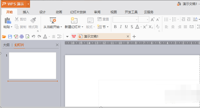The image size is (200, 108).
Task: Click the undo arrow
Action: (33, 37)
